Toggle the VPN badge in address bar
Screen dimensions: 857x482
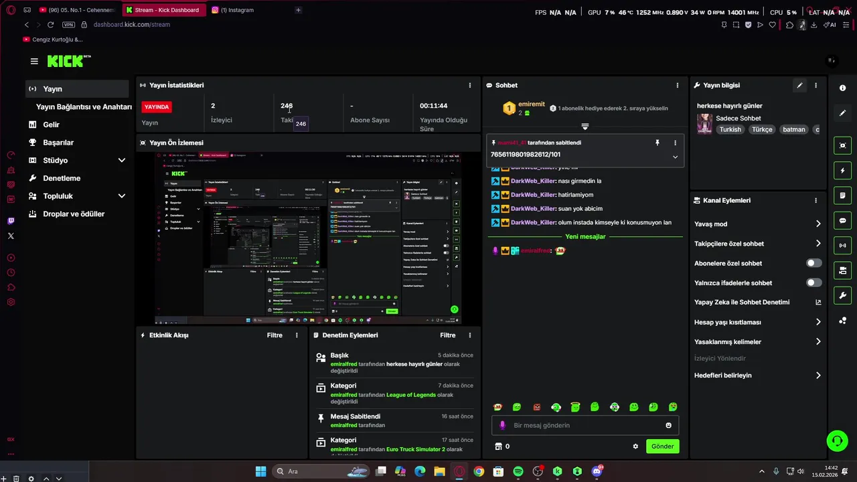(68, 25)
